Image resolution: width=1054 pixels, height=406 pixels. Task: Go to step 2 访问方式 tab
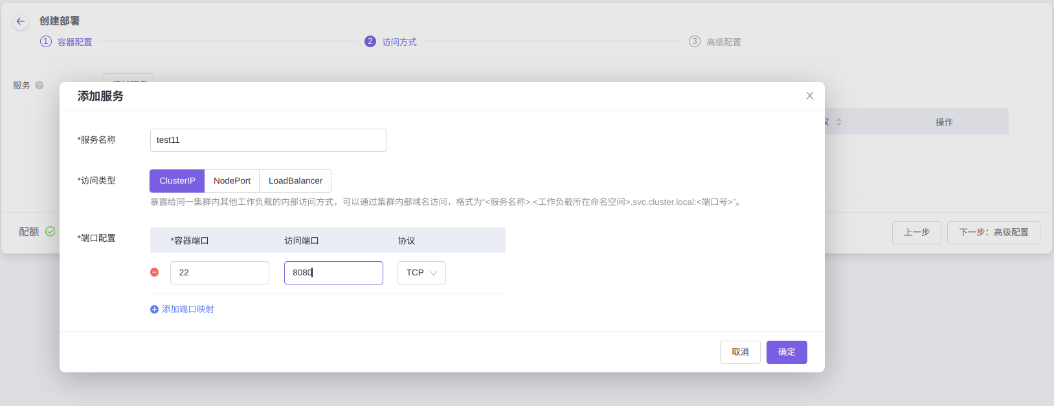coord(391,42)
